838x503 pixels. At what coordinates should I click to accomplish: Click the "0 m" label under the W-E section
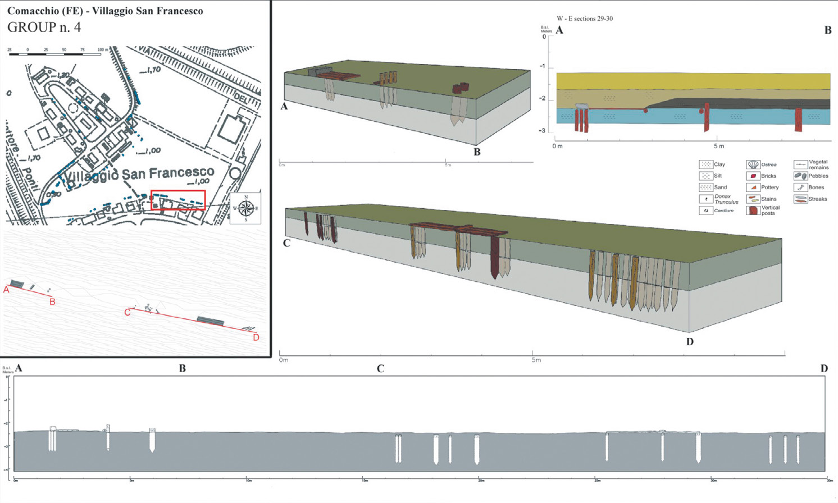pyautogui.click(x=557, y=146)
